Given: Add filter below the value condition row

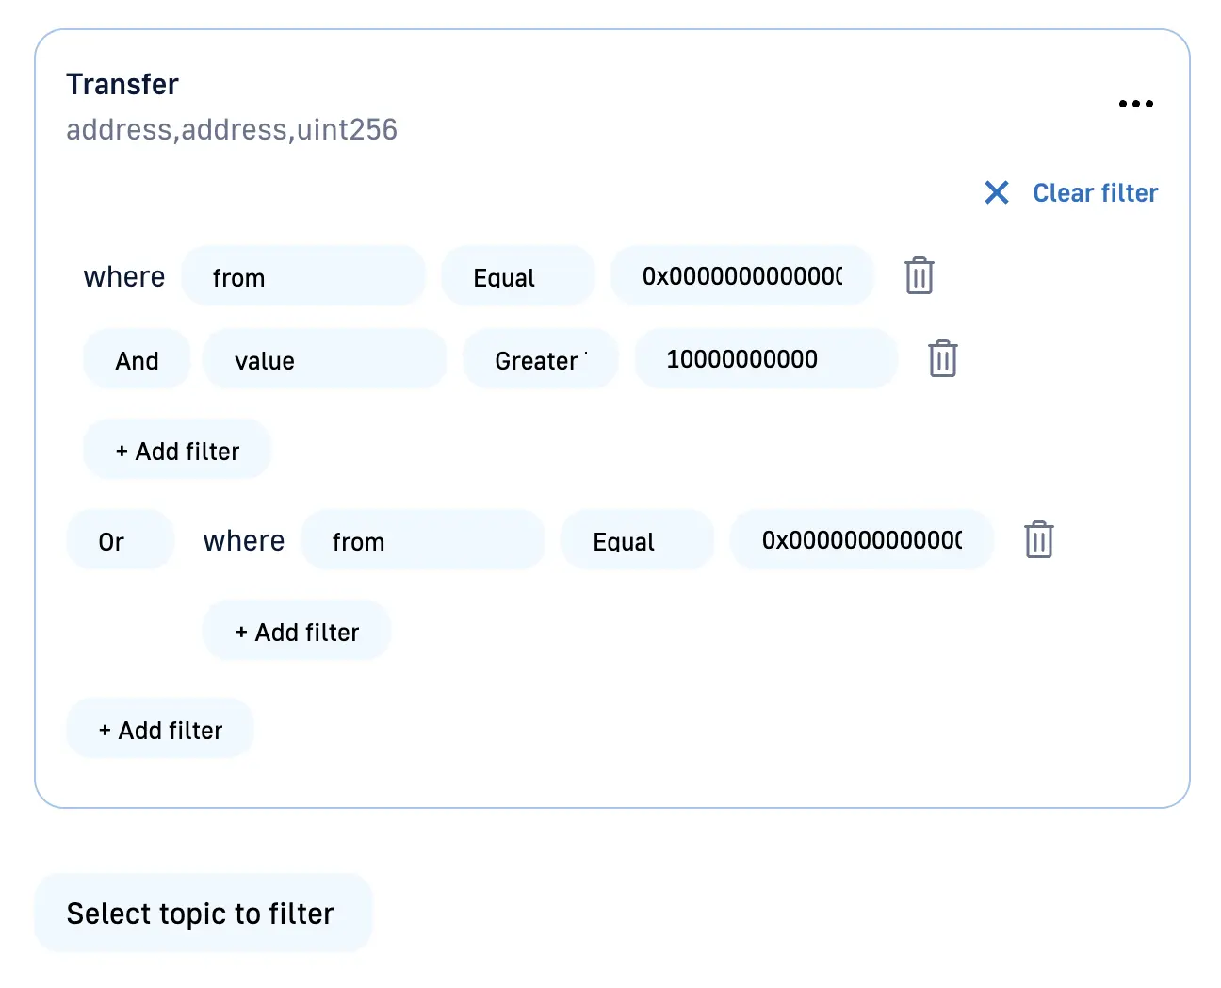Looking at the screenshot, I should click(177, 450).
